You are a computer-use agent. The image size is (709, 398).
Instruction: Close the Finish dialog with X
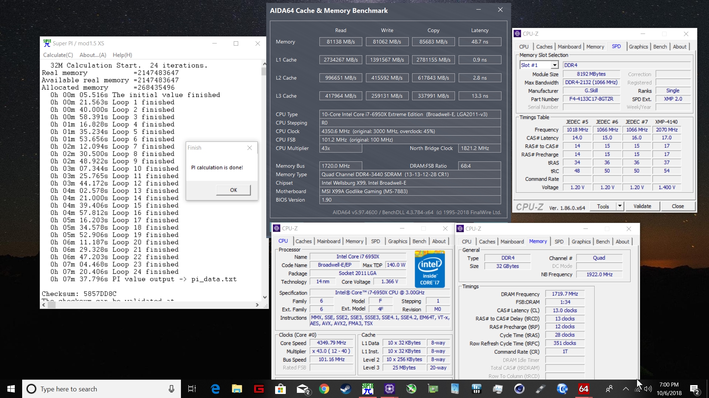(250, 148)
